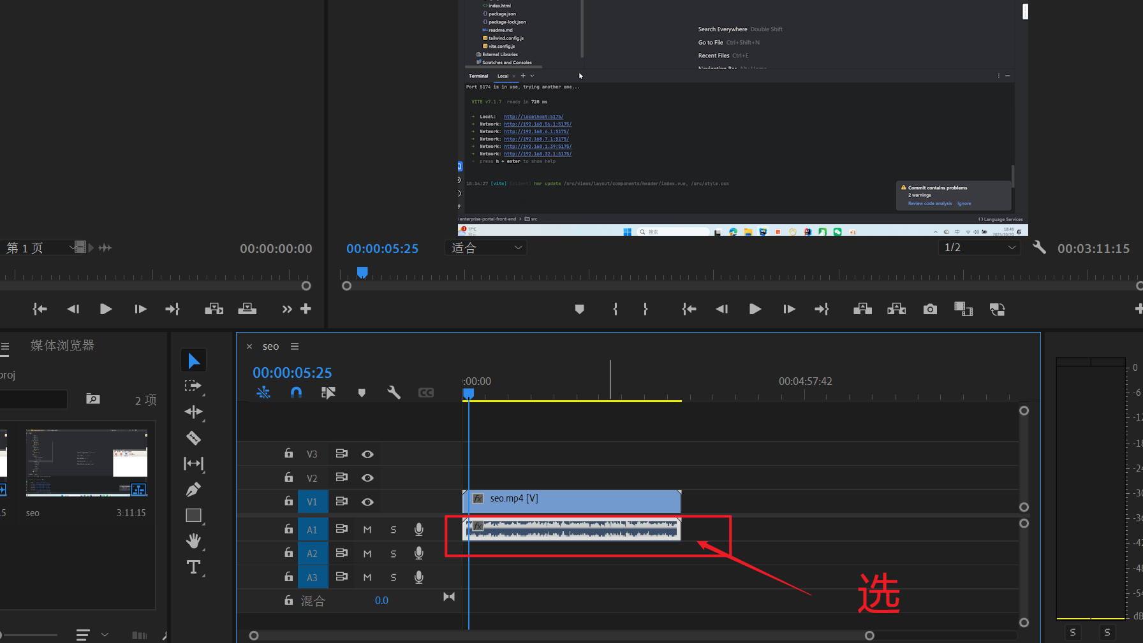Screen dimensions: 1143x643
Task: Select the Type tool
Action: (x=193, y=567)
